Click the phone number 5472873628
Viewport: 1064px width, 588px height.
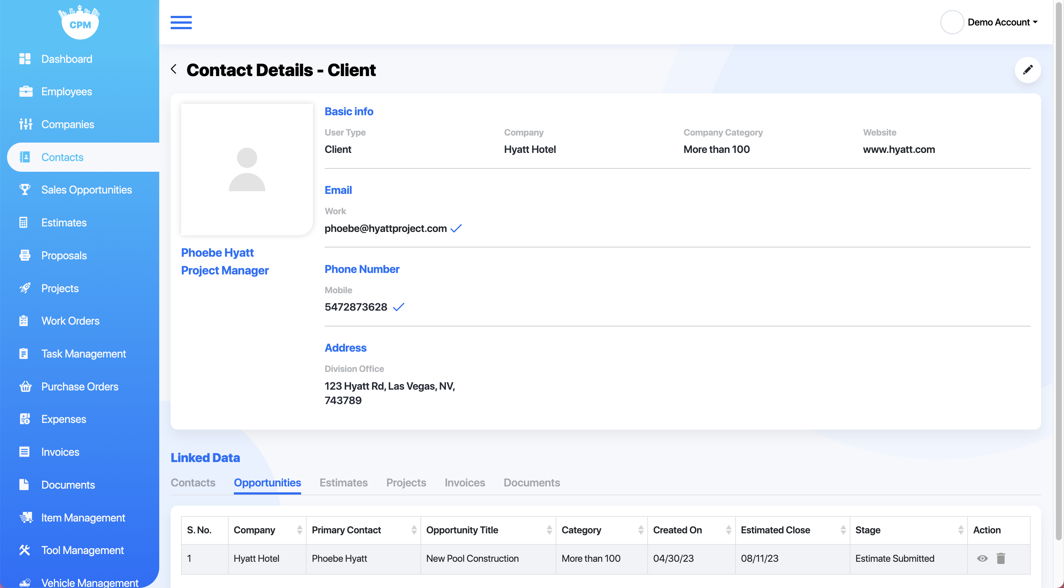click(356, 307)
